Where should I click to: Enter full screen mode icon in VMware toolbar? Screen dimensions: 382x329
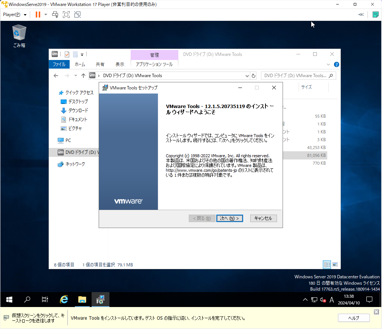click(66, 15)
